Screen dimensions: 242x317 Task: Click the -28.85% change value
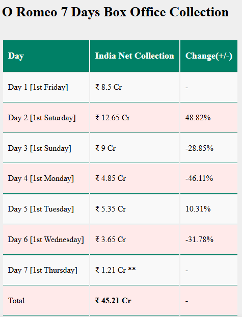(199, 148)
